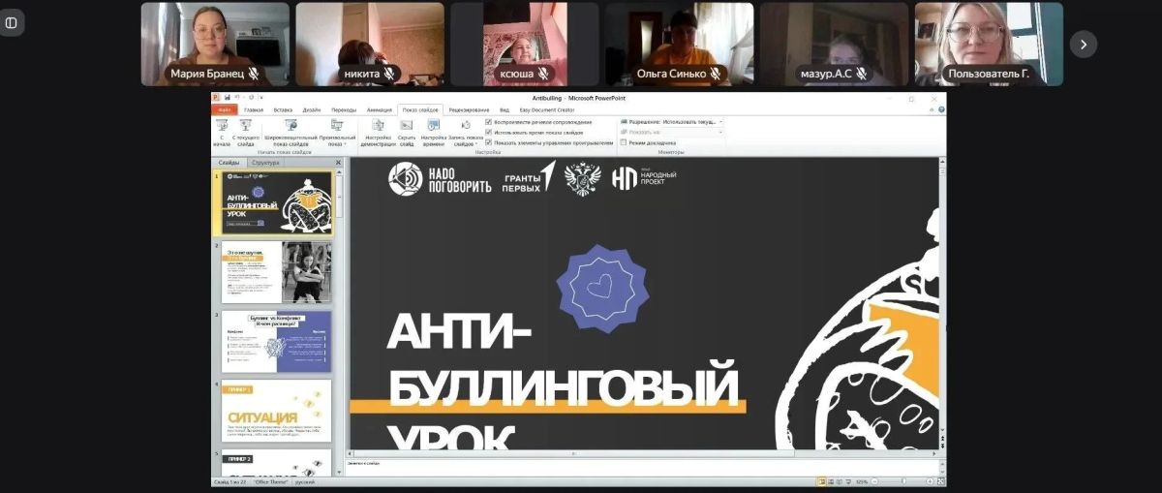Start slideshow from the beginning (С начала)
Viewport: 1162px width, 493px height.
pos(222,133)
